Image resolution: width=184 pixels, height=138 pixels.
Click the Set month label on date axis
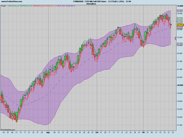[97, 132]
